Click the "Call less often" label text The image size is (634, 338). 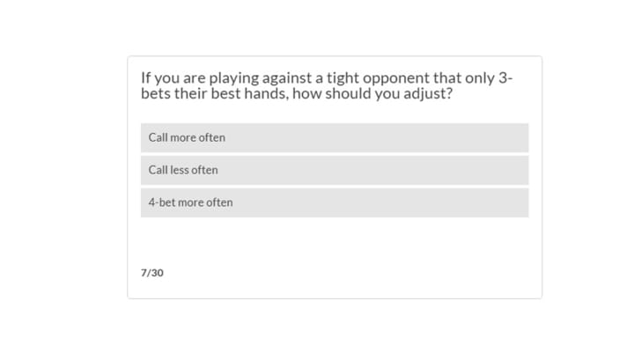click(x=183, y=170)
